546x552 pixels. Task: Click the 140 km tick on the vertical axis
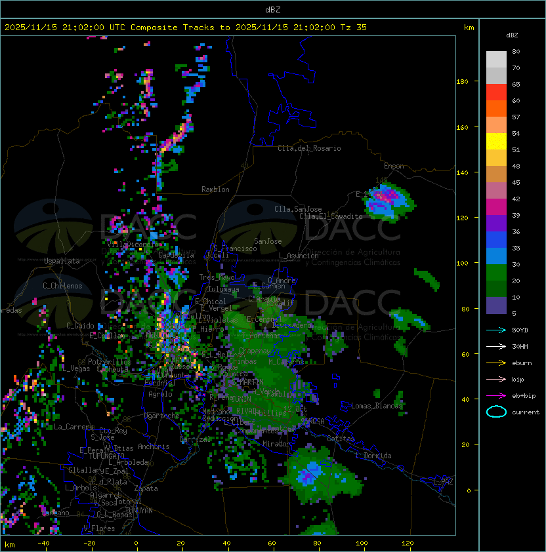pyautogui.click(x=462, y=173)
